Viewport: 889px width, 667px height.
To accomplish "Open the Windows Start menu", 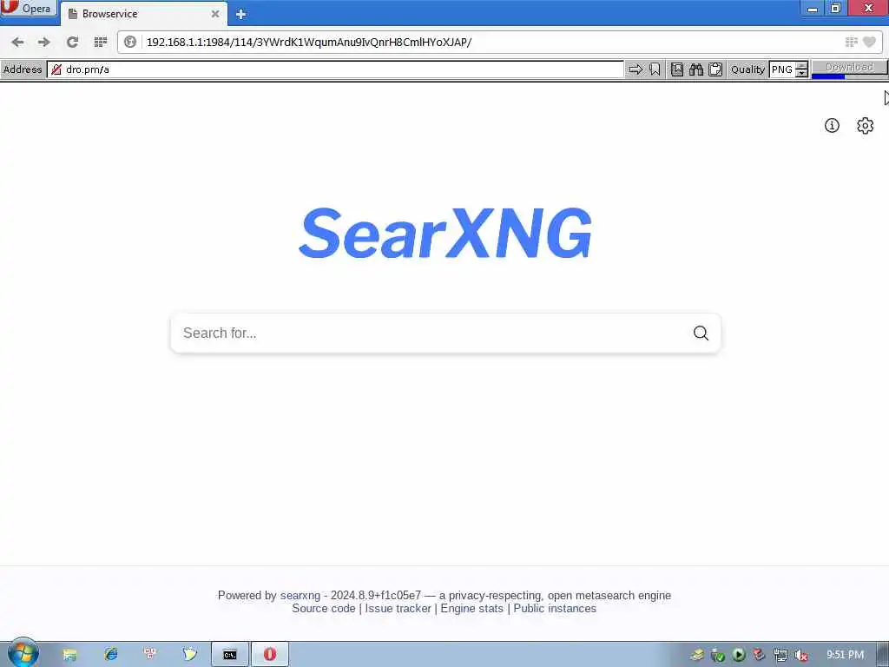I will click(23, 653).
